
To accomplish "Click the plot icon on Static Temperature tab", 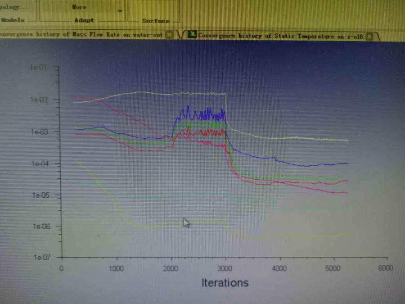I will pos(192,34).
